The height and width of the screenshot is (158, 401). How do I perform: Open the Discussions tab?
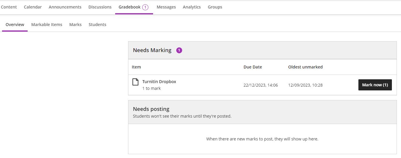100,7
